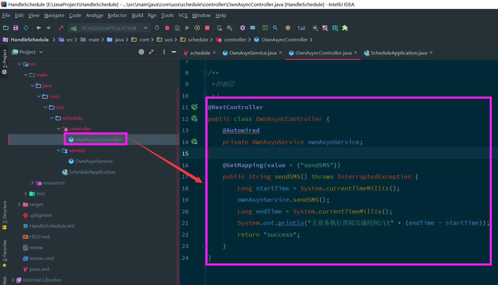Close the OwnAsyncController.java tab
This screenshot has width=498, height=285.
click(356, 52)
